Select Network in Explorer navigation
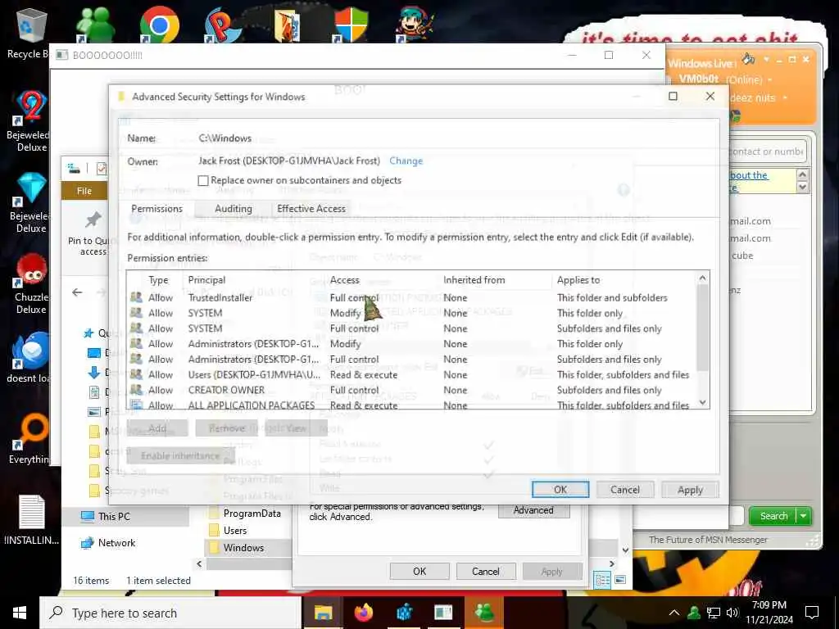The height and width of the screenshot is (629, 839). (x=116, y=543)
